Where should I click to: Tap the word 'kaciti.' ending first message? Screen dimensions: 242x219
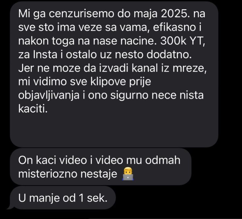33,109
